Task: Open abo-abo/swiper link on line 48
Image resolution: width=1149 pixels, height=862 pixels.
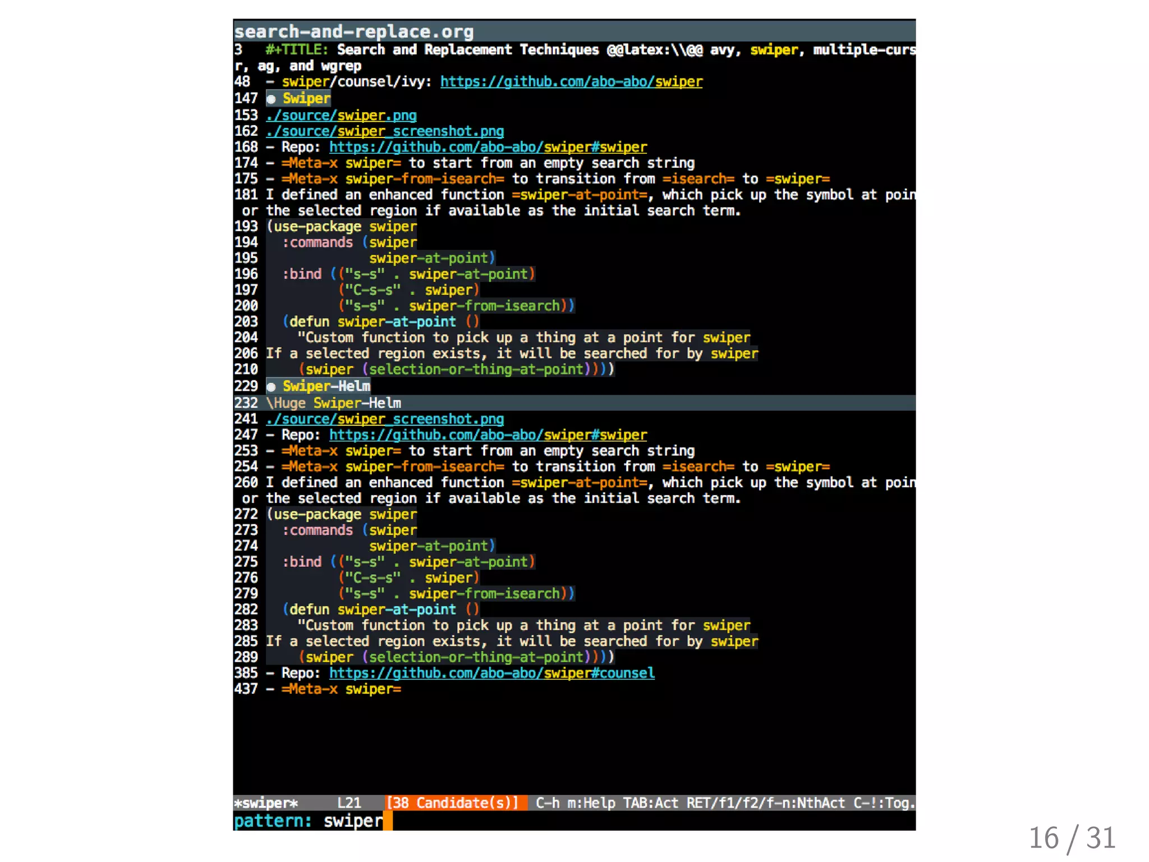Action: point(571,82)
